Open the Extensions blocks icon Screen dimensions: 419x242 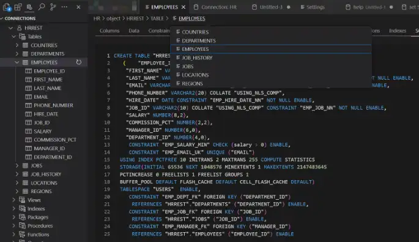pyautogui.click(x=18, y=7)
